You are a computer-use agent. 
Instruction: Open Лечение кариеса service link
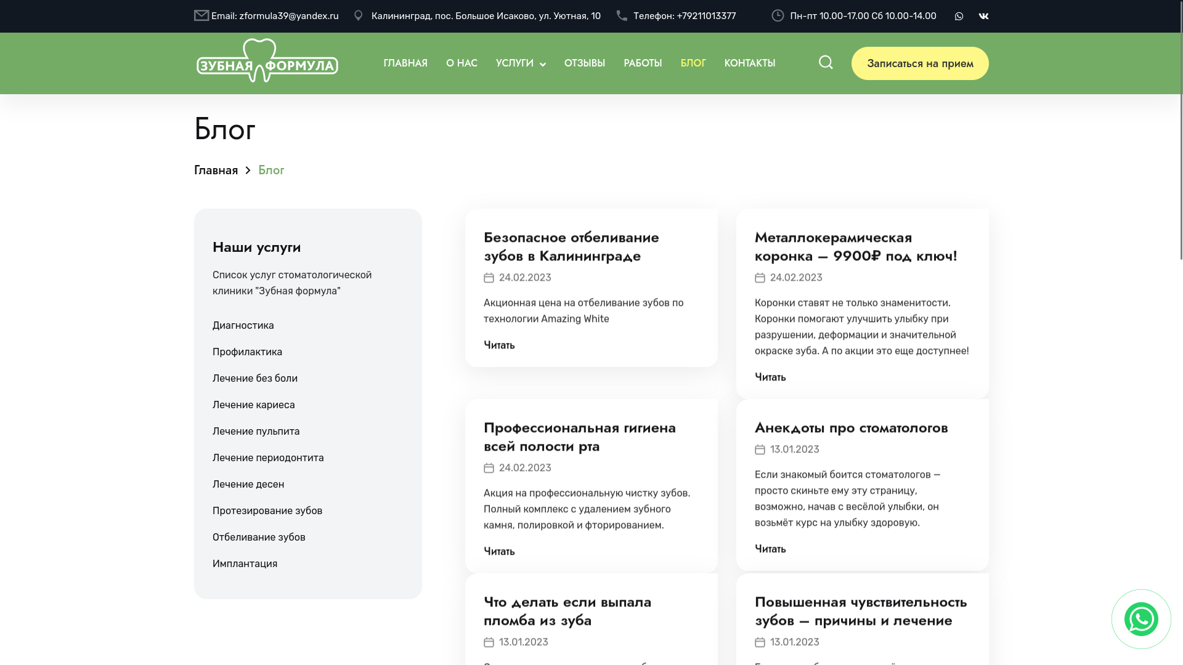[254, 405]
